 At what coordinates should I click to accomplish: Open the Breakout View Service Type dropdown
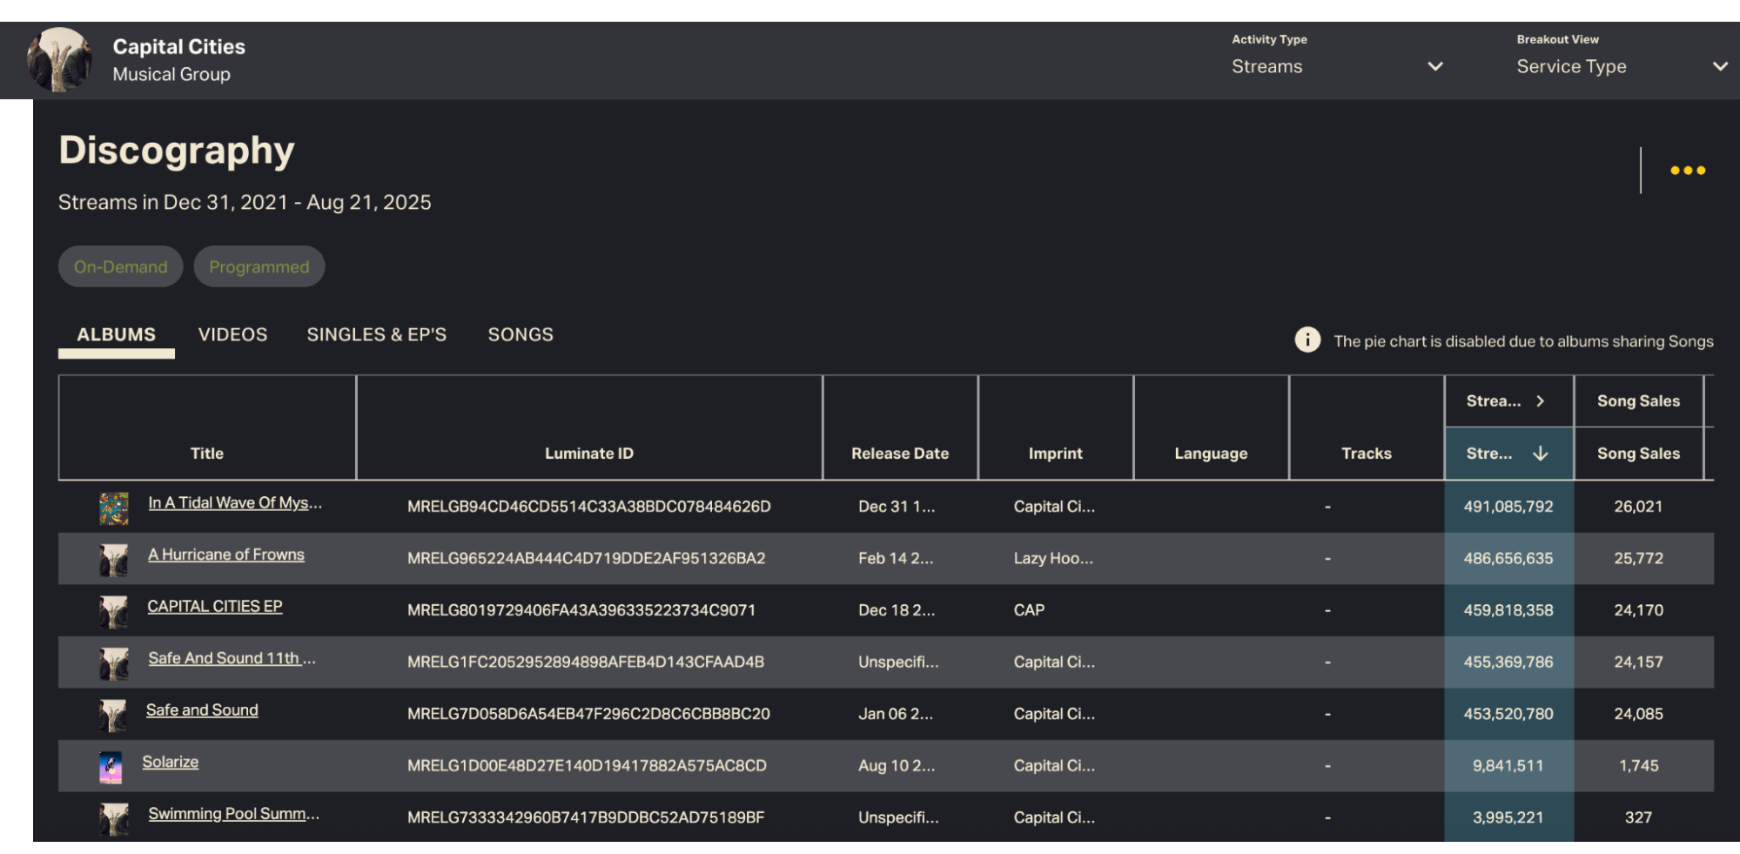pos(1621,66)
